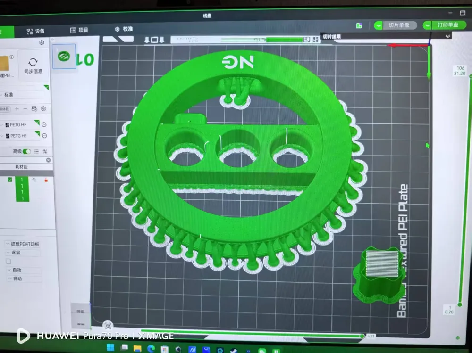Open dropdown arrow beside 切片单盘

[x=378, y=25]
